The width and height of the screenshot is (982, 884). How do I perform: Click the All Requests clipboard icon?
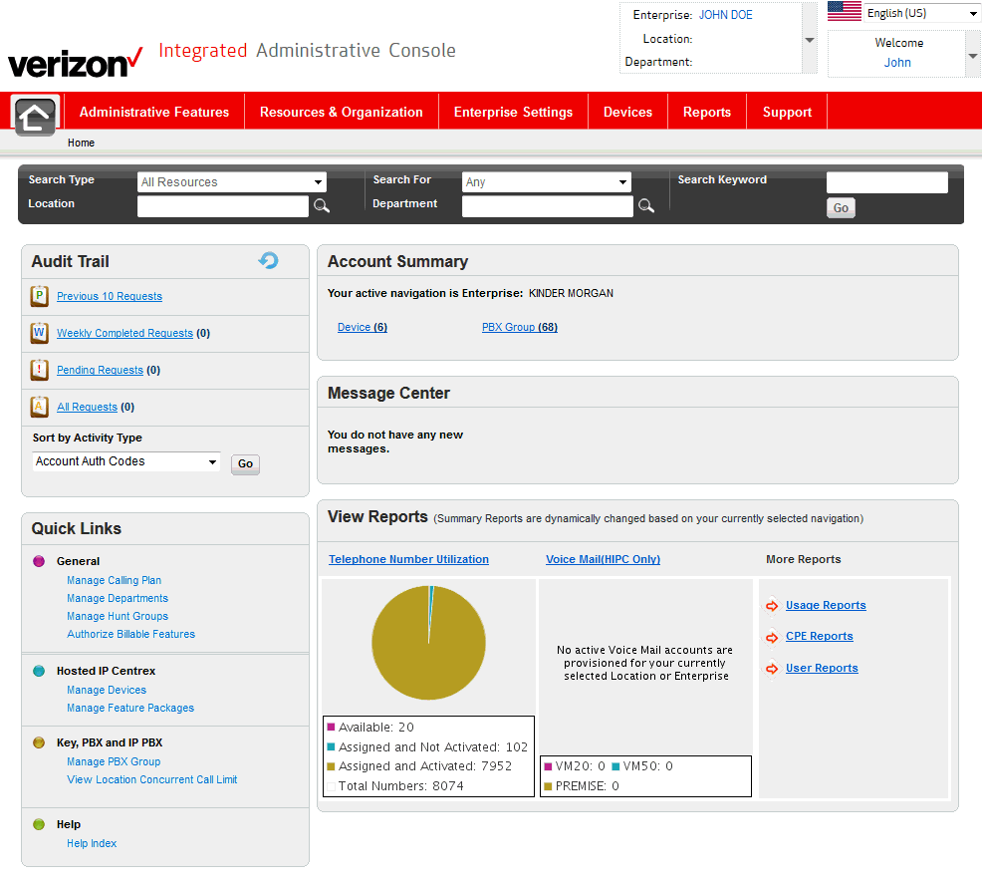tap(40, 407)
